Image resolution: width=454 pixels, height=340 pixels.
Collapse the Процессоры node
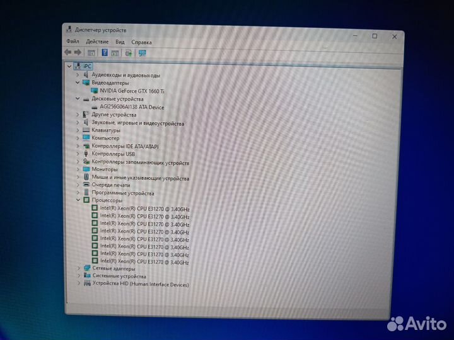tap(78, 200)
